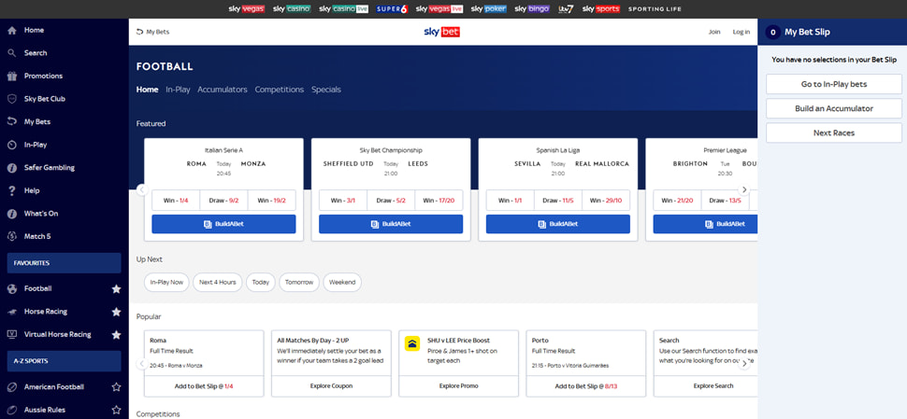Select the football Home tab
This screenshot has width=907, height=419.
click(148, 90)
